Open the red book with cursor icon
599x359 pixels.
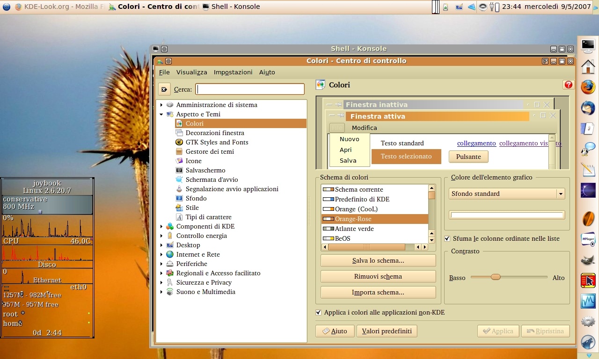[588, 280]
